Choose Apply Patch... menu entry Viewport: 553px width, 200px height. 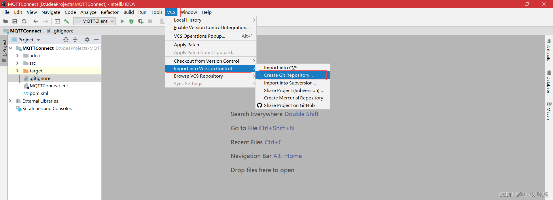pos(211,45)
